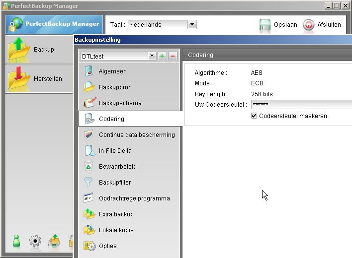The height and width of the screenshot is (258, 352).
Task: Click the gear settings icon at bottom
Action: click(35, 241)
